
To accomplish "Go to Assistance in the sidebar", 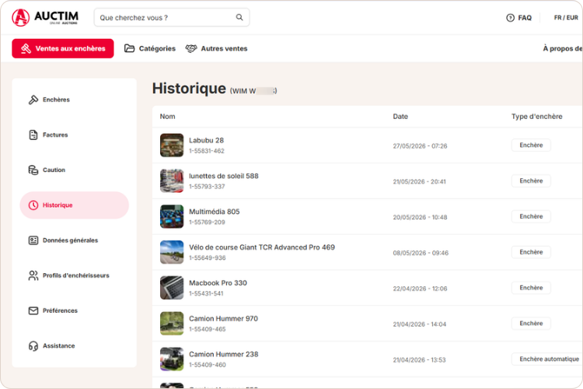I will (x=75, y=345).
